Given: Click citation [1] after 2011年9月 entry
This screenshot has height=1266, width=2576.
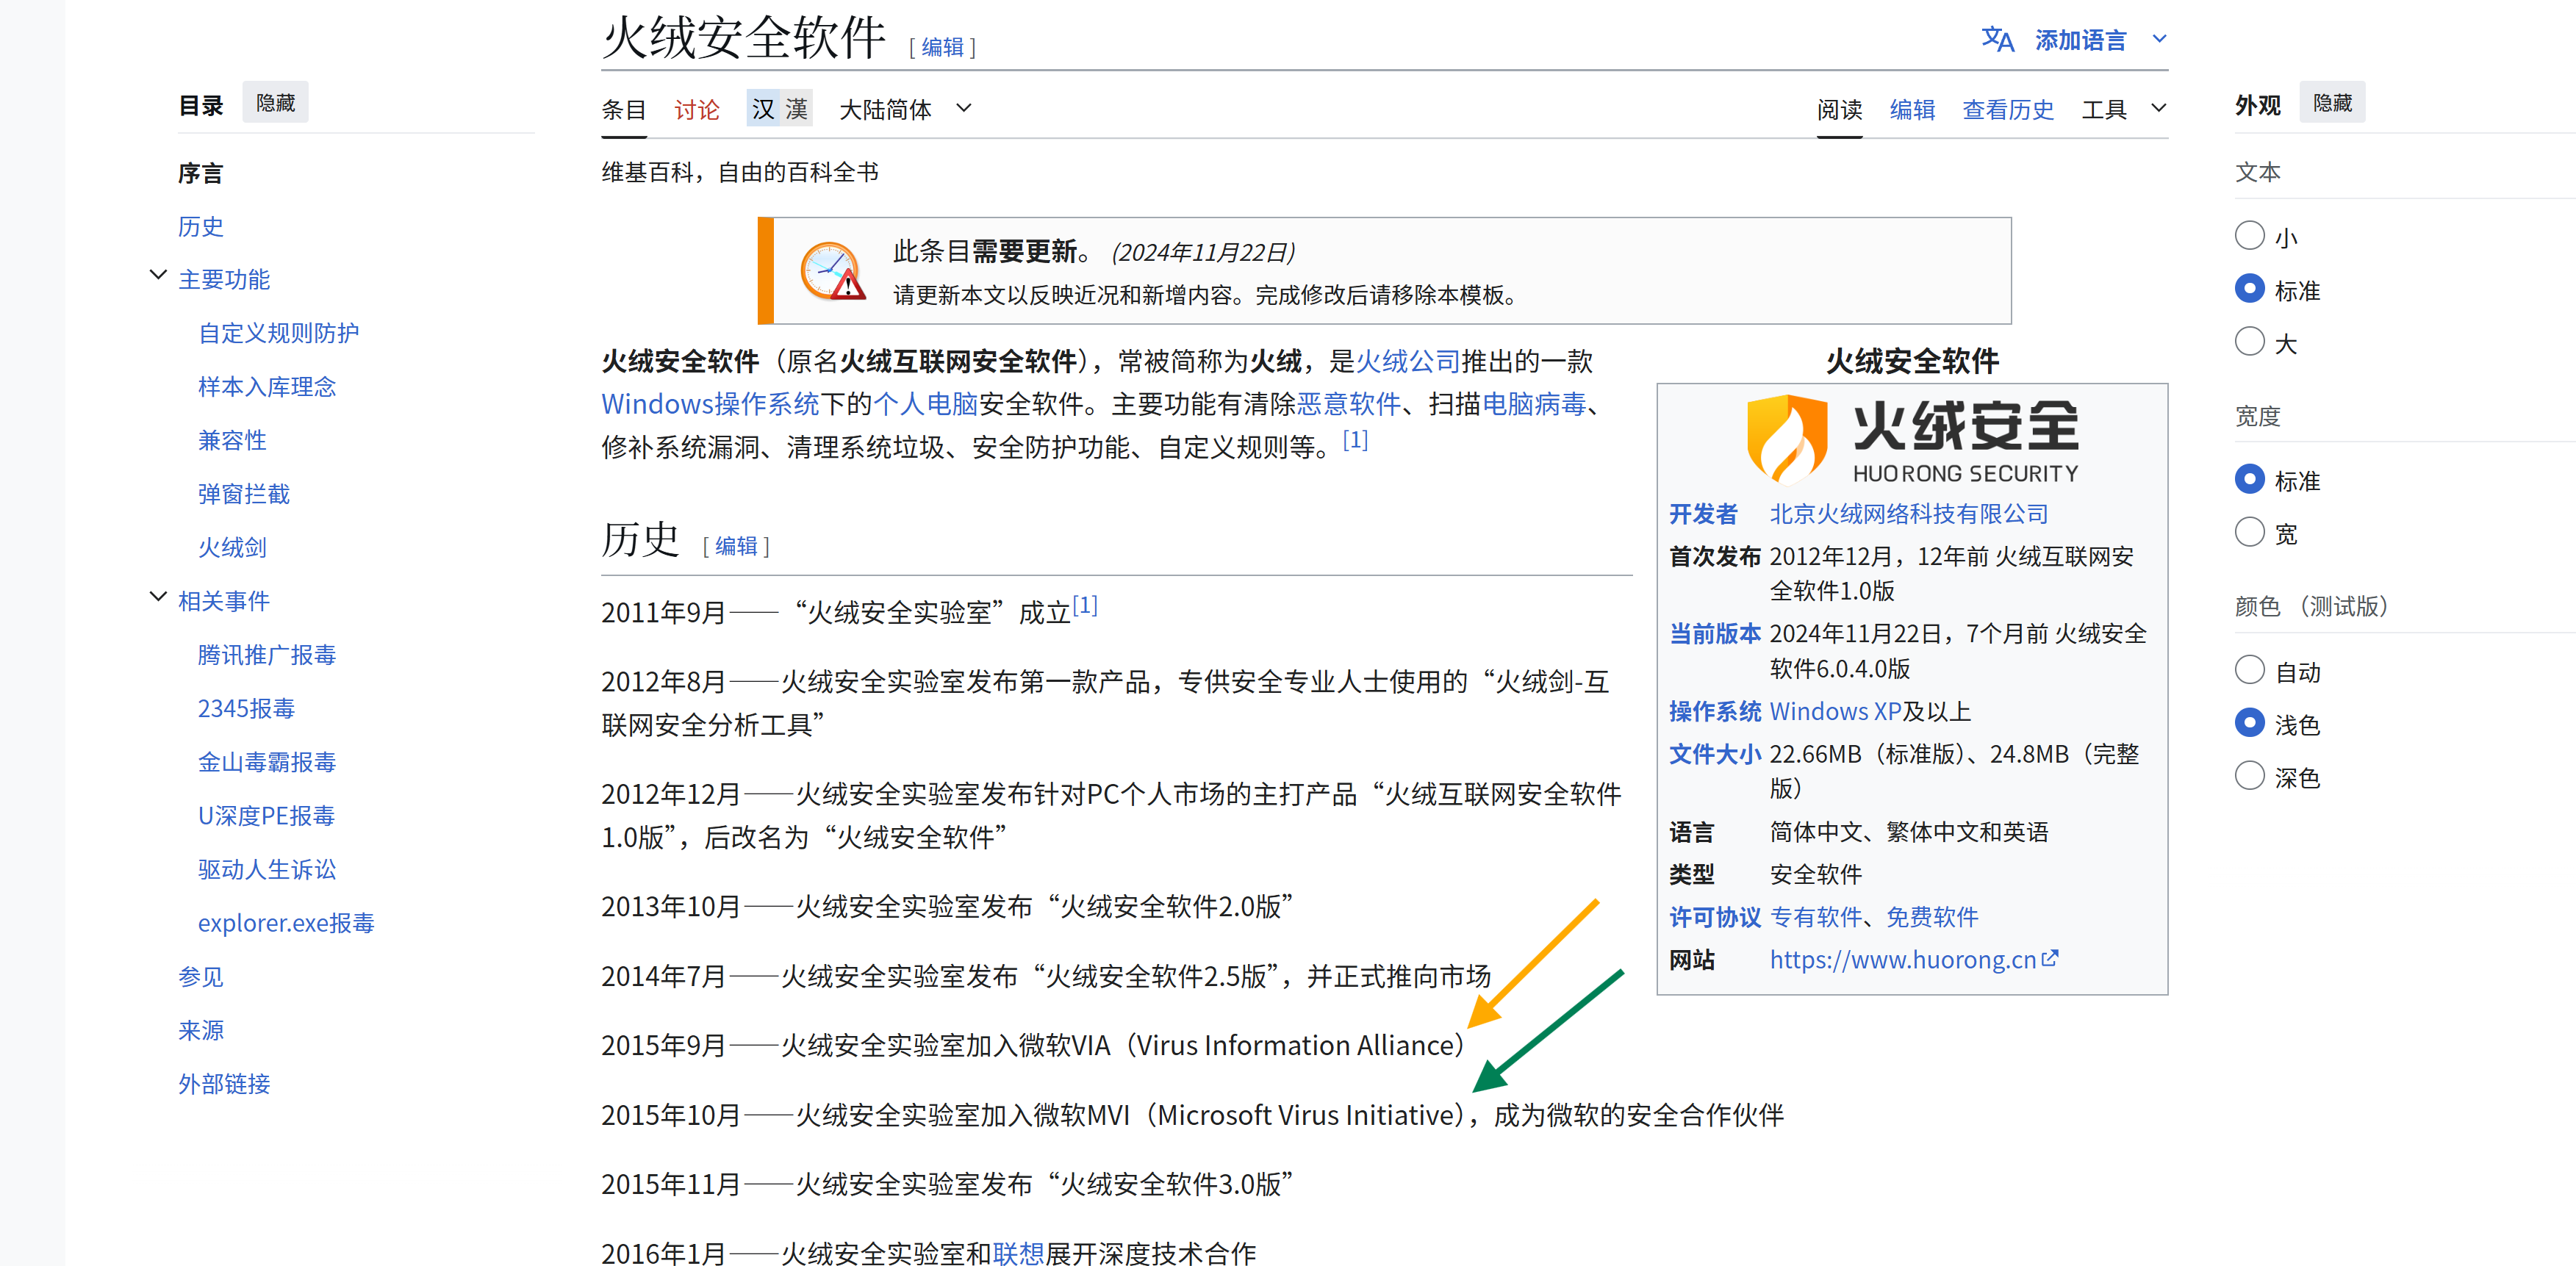Looking at the screenshot, I should (x=1085, y=604).
